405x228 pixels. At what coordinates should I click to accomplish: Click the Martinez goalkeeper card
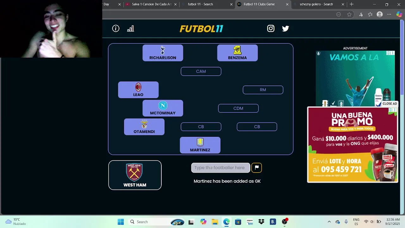(x=200, y=145)
